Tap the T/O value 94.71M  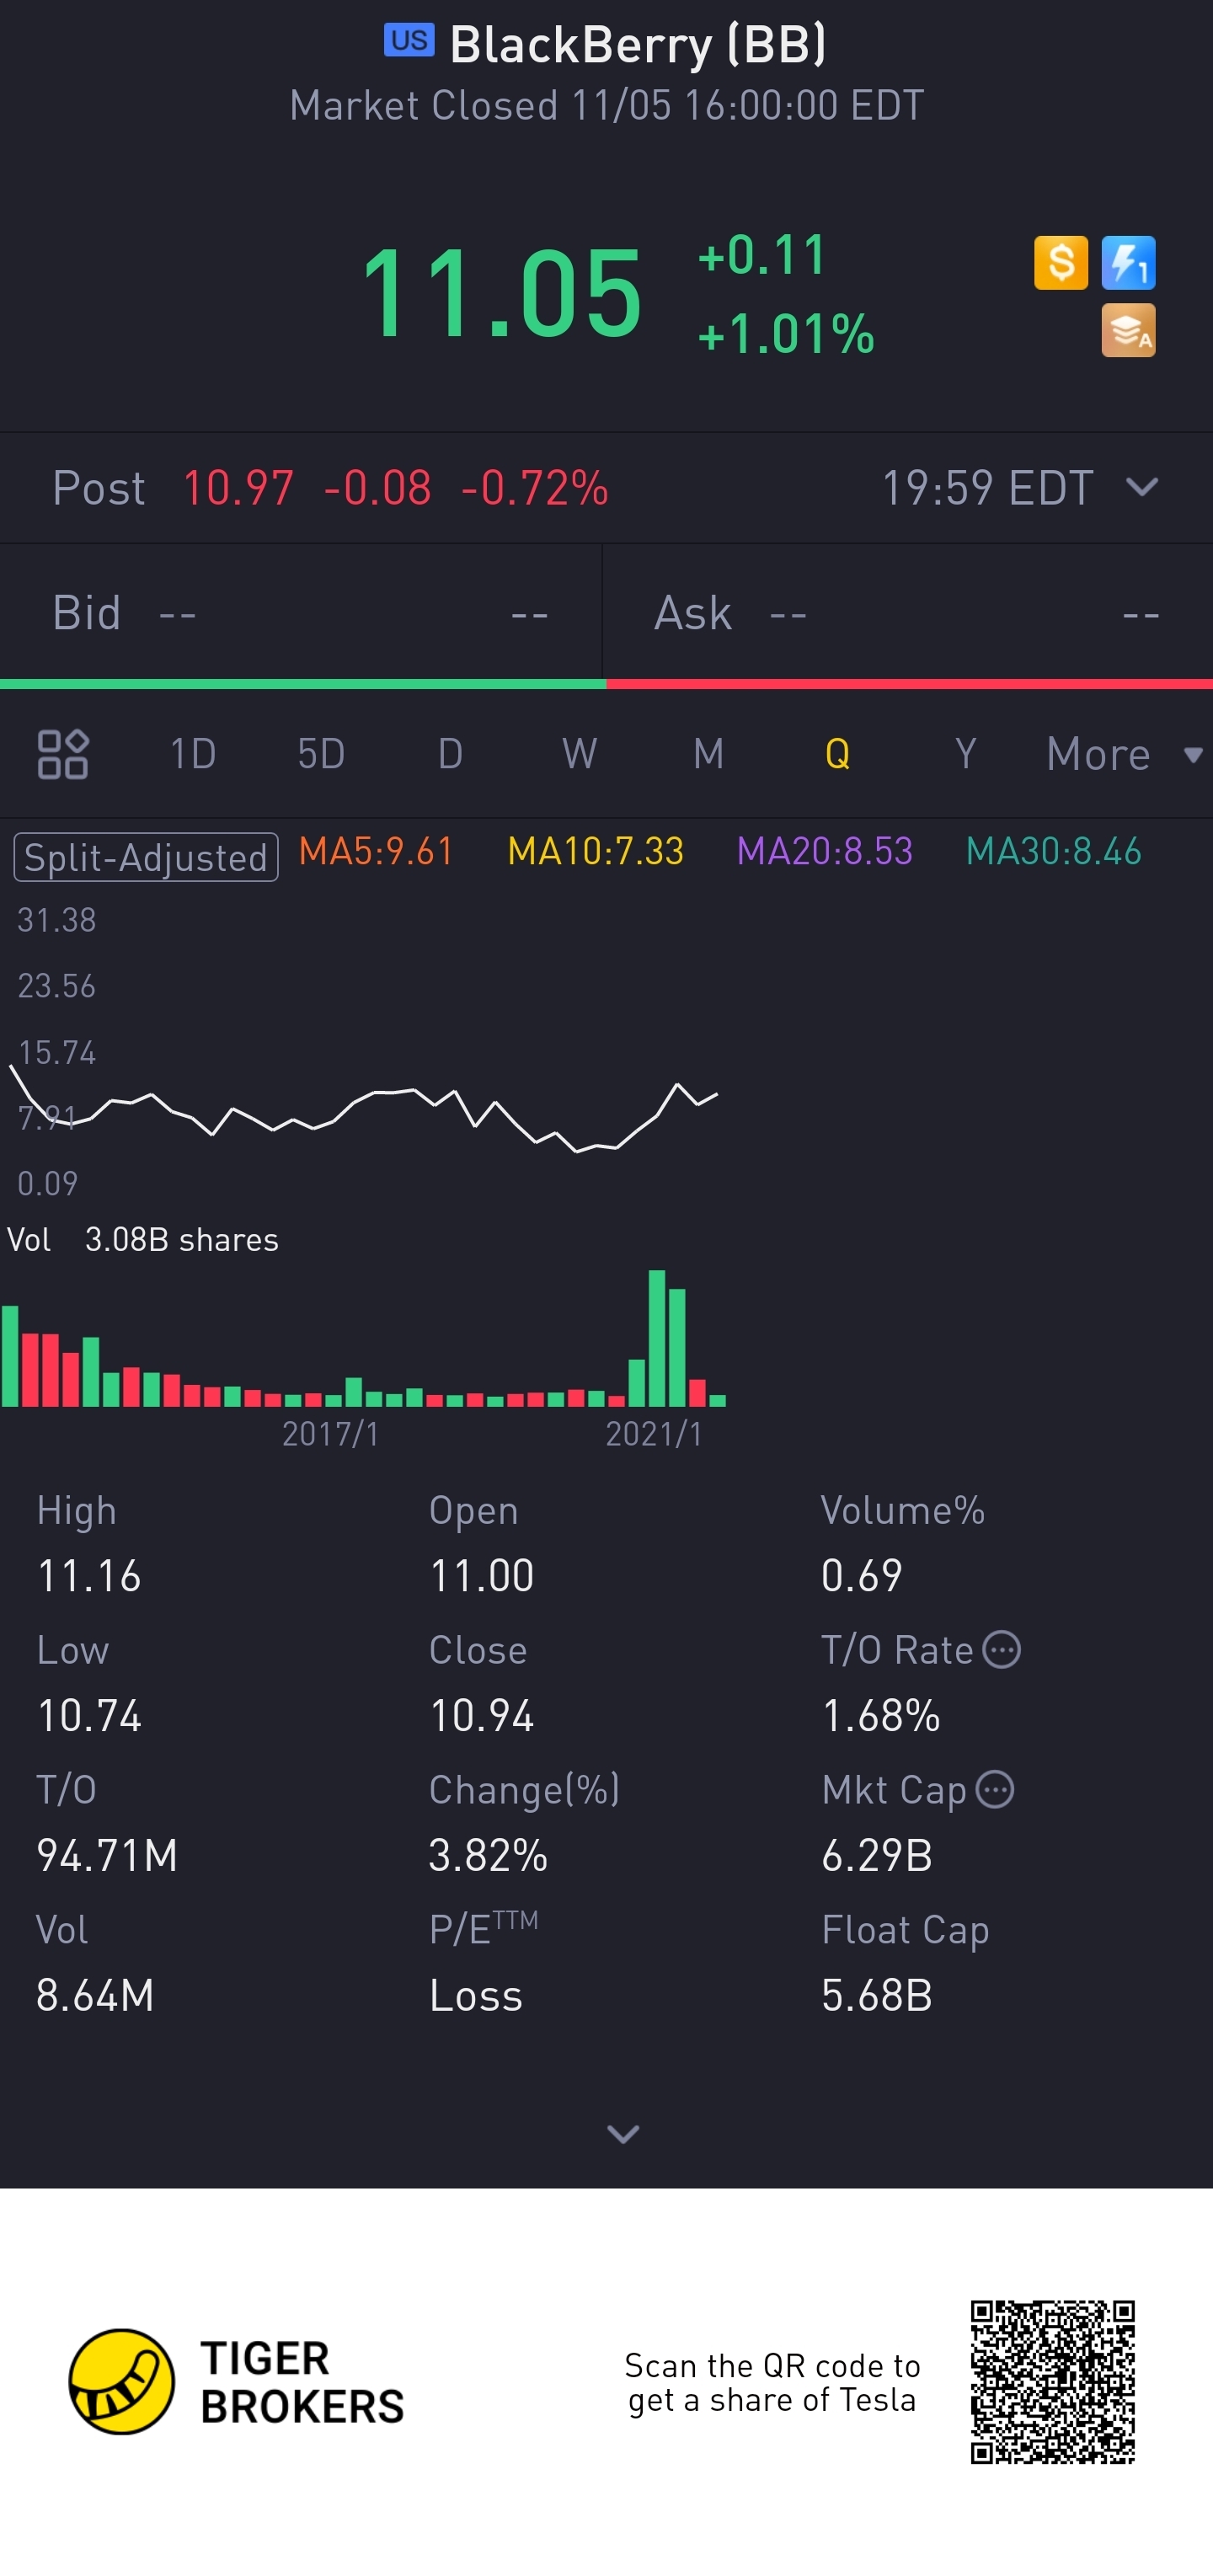pyautogui.click(x=107, y=1856)
